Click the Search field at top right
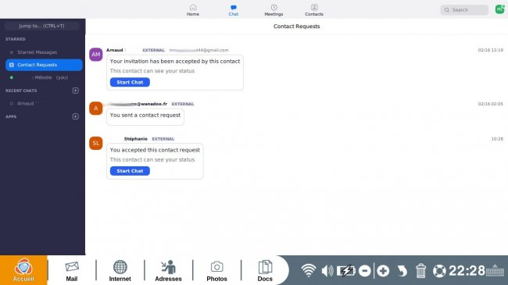The height and width of the screenshot is (285, 508). tap(464, 10)
